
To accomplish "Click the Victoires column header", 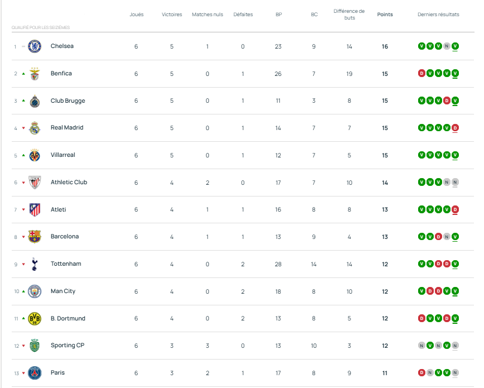I will (x=172, y=15).
